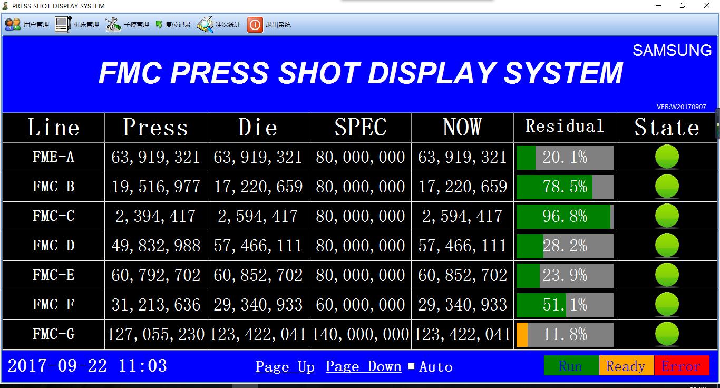This screenshot has width=720, height=388.
Task: Click green state light for FME-A
Action: click(667, 157)
